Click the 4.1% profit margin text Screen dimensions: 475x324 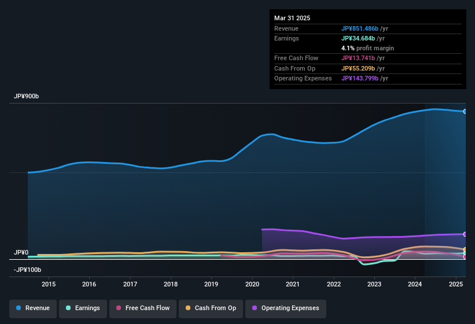pos(368,48)
